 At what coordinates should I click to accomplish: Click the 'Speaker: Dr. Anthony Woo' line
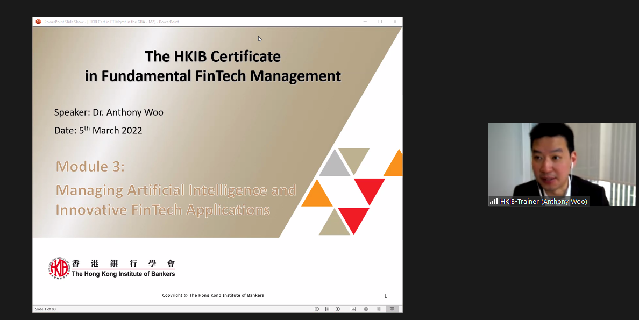pos(109,112)
